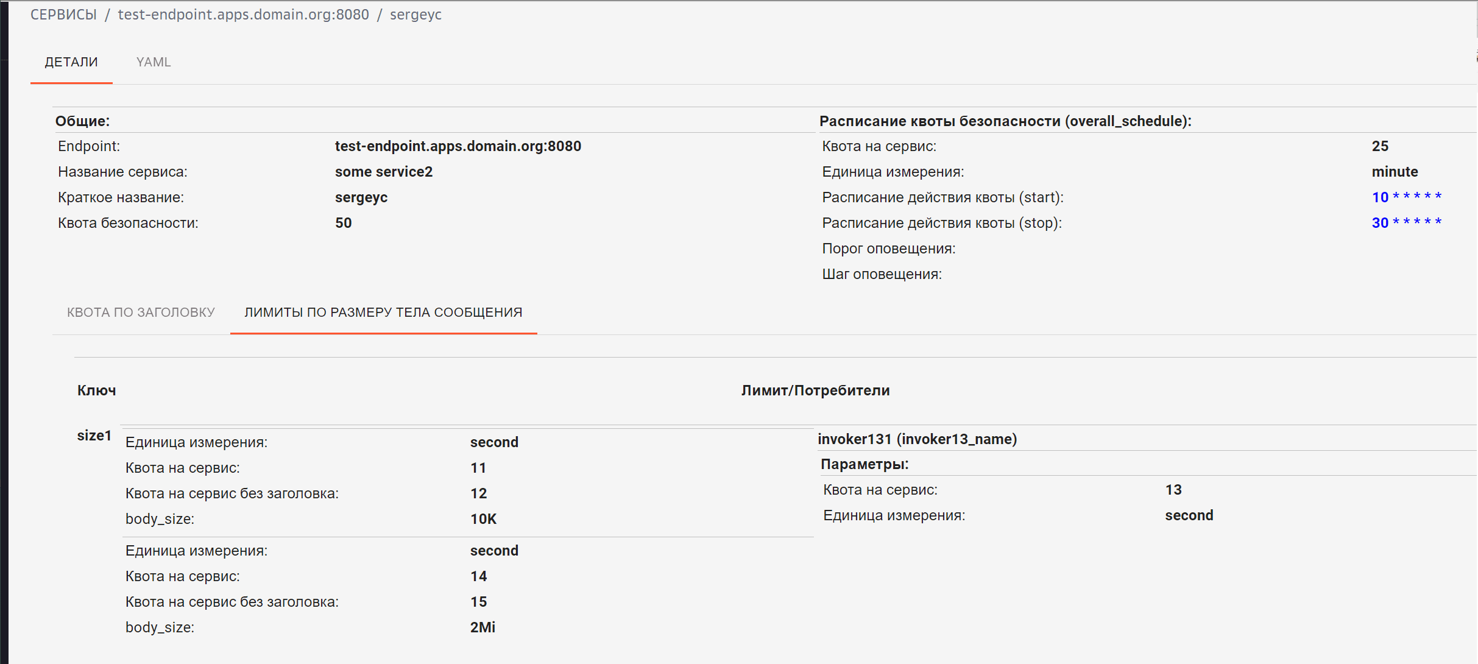Switch to КВОТА ПО ЗАГОЛОВКУ tab

141,313
